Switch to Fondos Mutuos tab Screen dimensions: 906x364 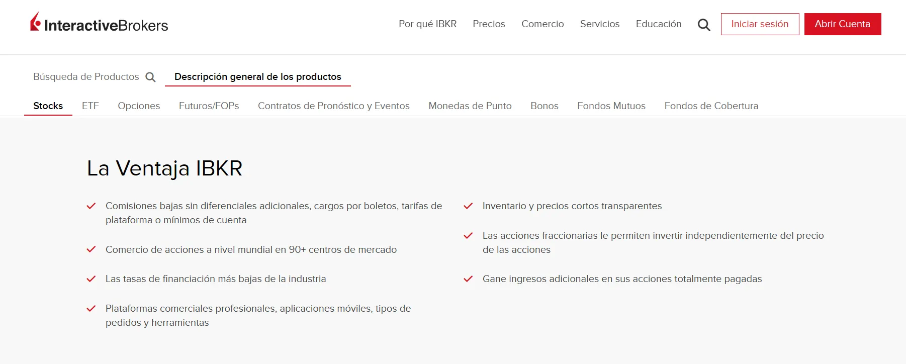coord(611,106)
